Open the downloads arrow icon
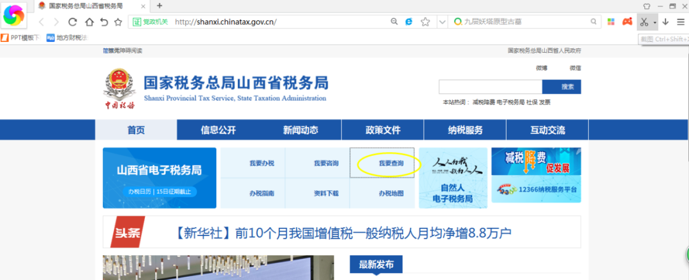Viewport: 689px width, 280px height. (665, 22)
